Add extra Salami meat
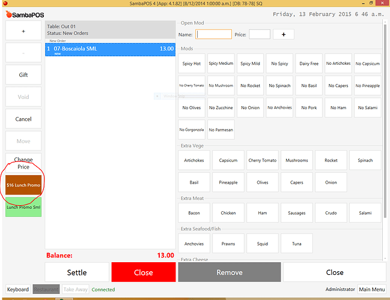The image size is (390, 300). tap(365, 213)
